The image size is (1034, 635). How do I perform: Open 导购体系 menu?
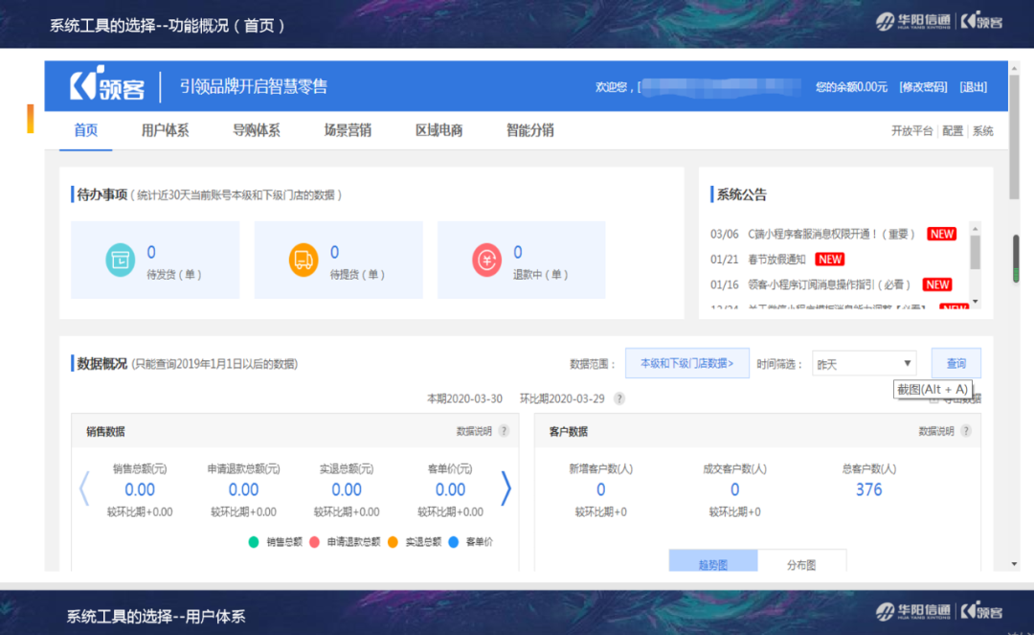(256, 130)
